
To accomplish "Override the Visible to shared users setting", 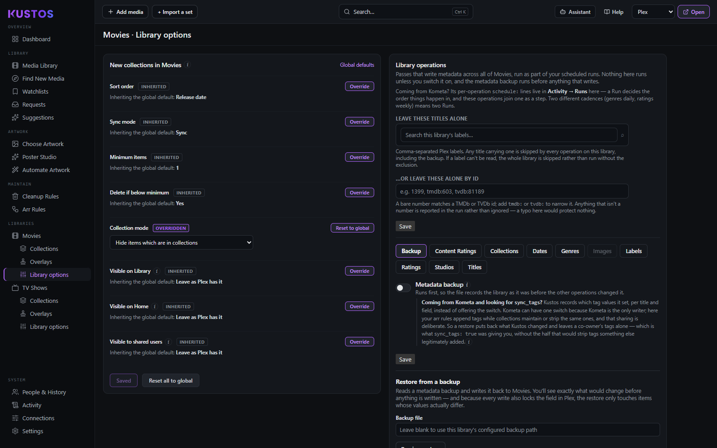I will point(359,342).
